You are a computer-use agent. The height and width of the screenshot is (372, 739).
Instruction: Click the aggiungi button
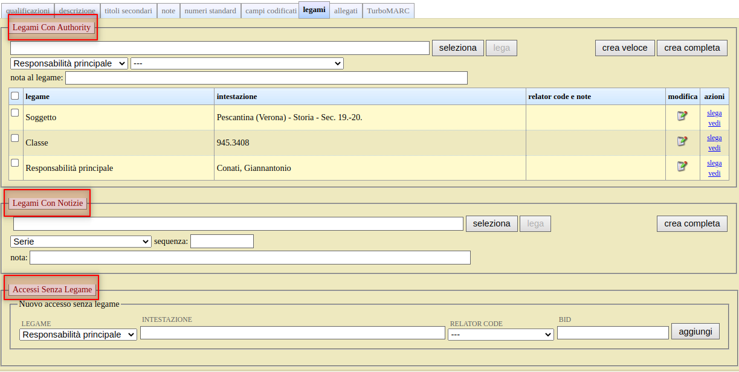click(x=695, y=332)
